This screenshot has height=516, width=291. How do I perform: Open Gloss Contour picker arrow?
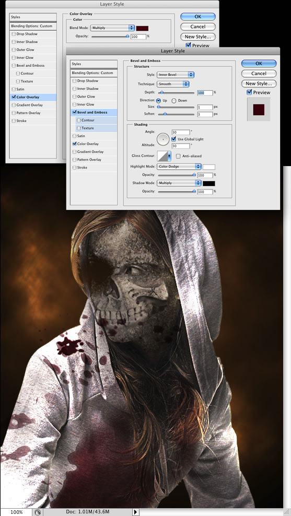(x=169, y=156)
